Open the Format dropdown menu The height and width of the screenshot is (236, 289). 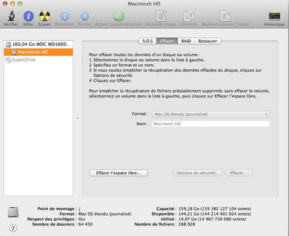click(x=211, y=114)
